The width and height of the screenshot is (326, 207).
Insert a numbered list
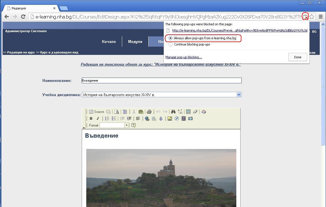107,119
